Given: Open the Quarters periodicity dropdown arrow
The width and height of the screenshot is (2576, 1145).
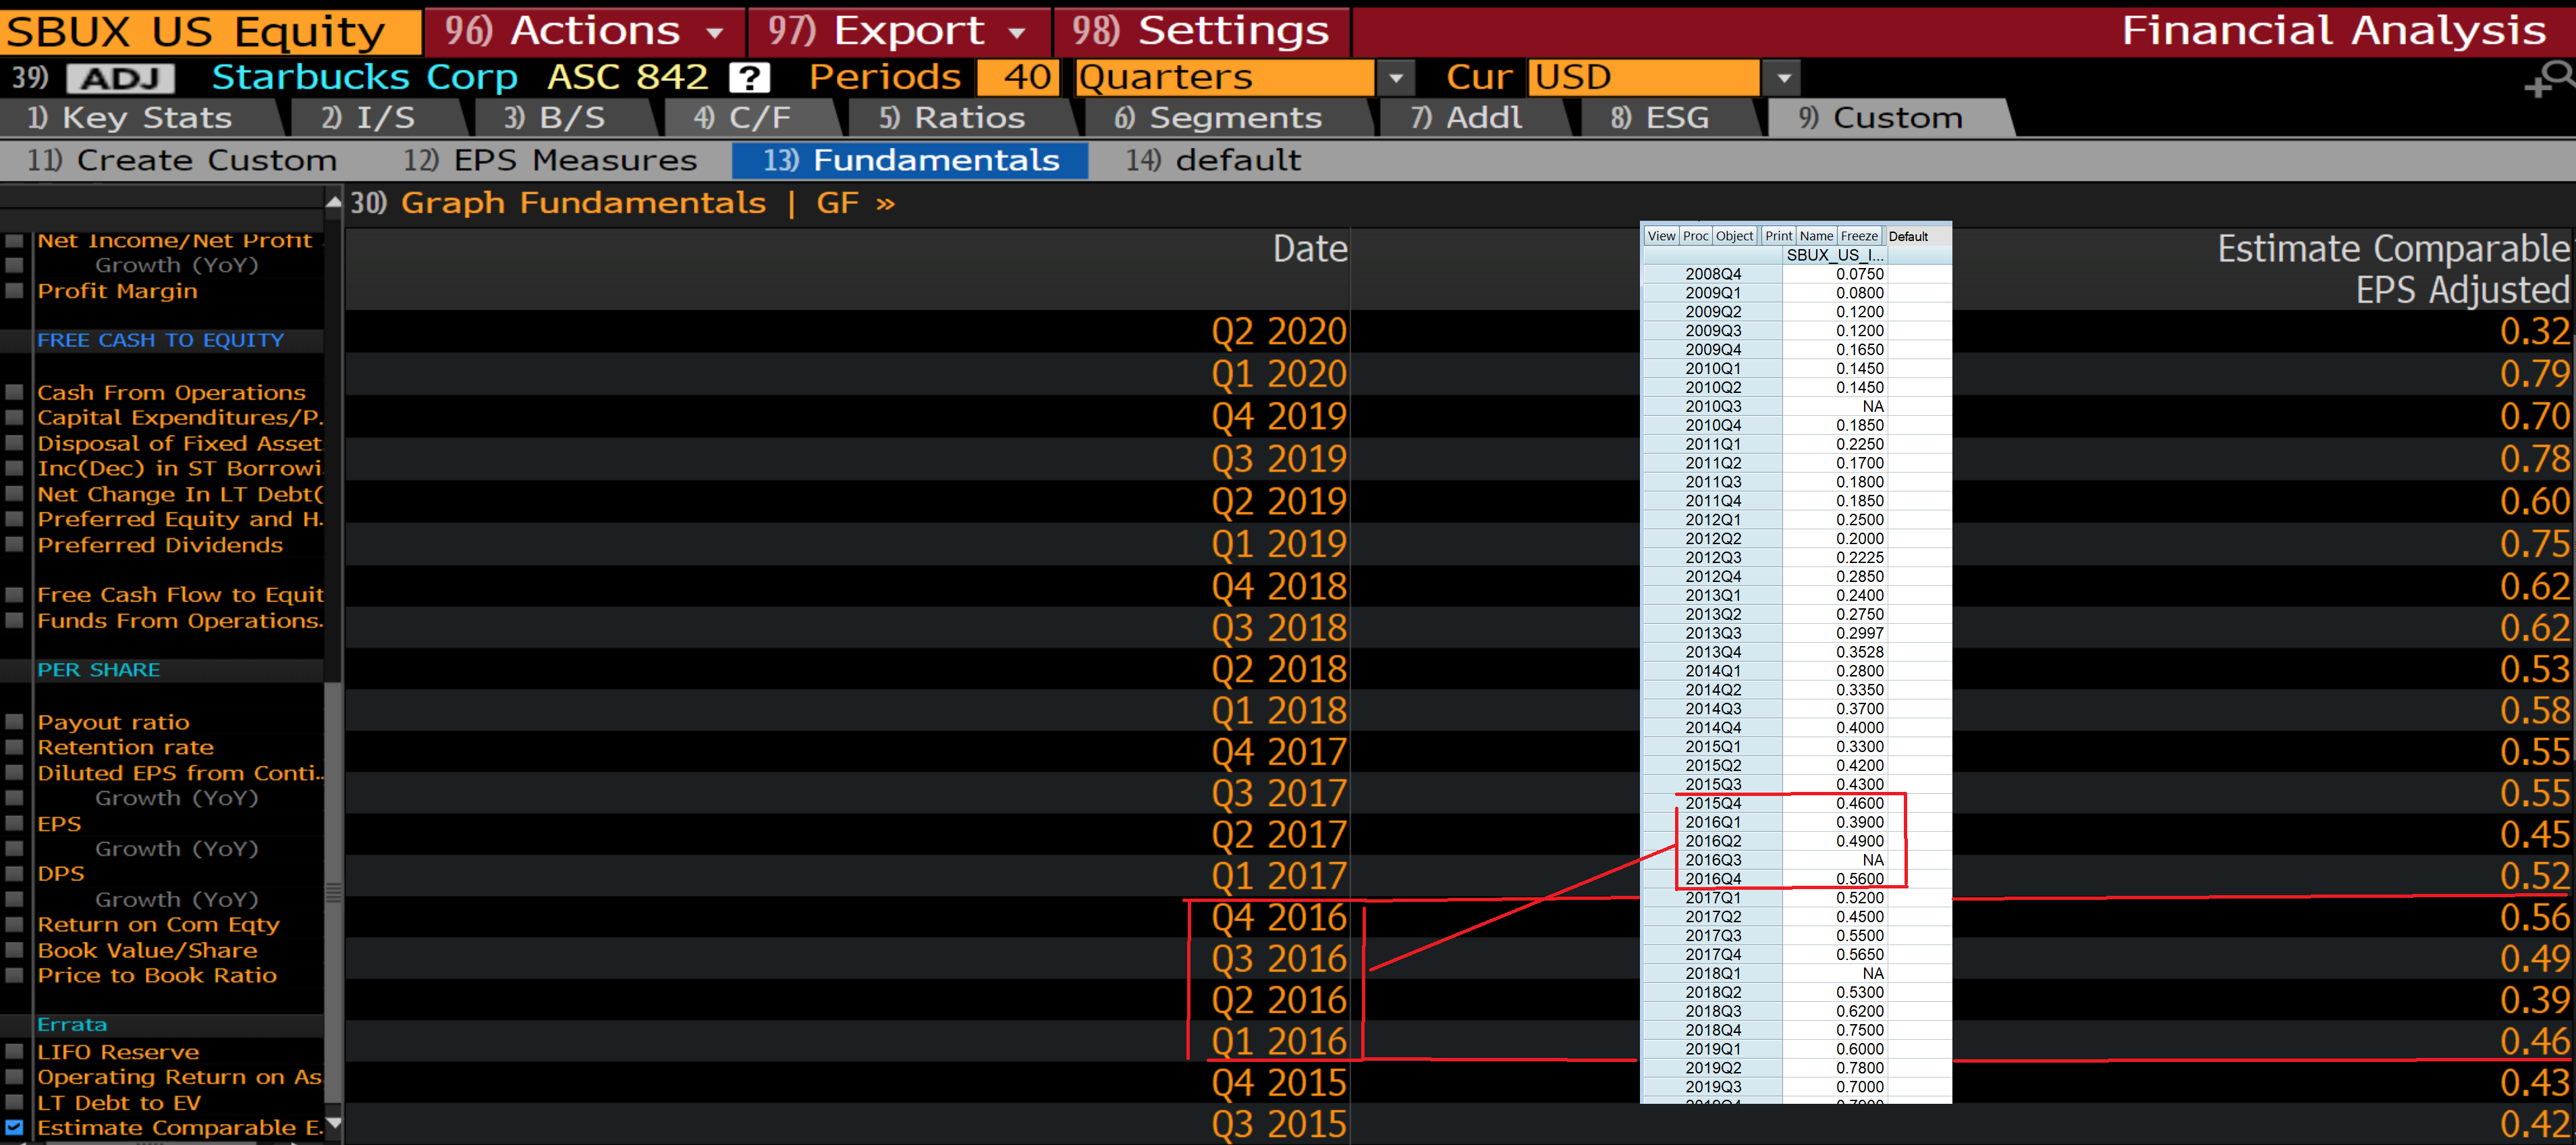Looking at the screenshot, I should point(1396,77).
